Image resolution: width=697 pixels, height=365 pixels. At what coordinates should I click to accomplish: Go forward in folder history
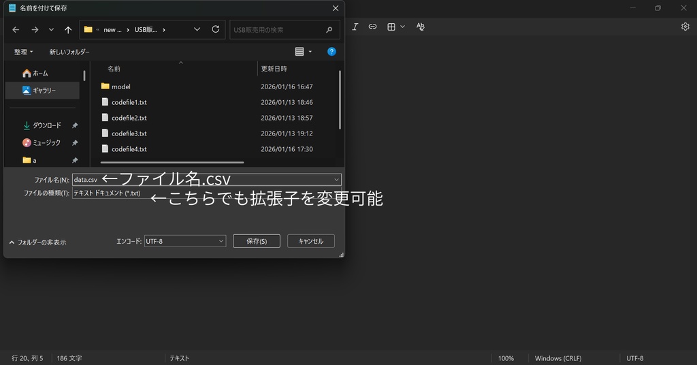[35, 30]
